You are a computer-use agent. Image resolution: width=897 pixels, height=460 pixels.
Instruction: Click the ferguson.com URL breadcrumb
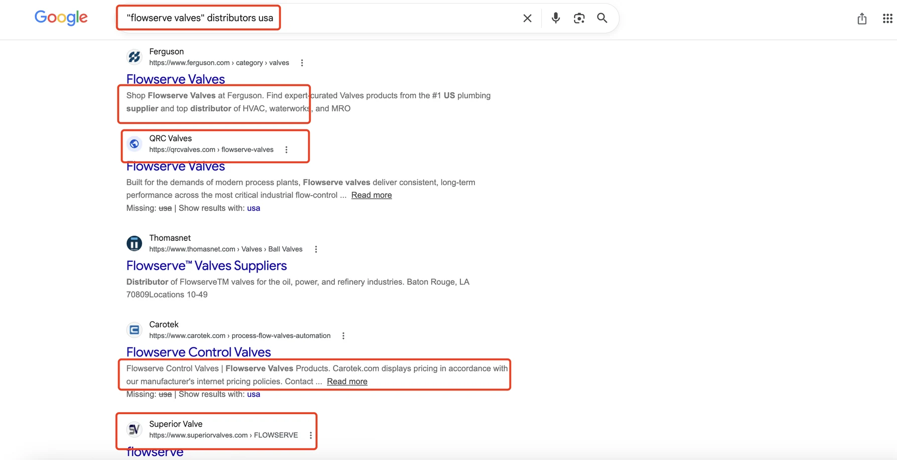click(219, 63)
